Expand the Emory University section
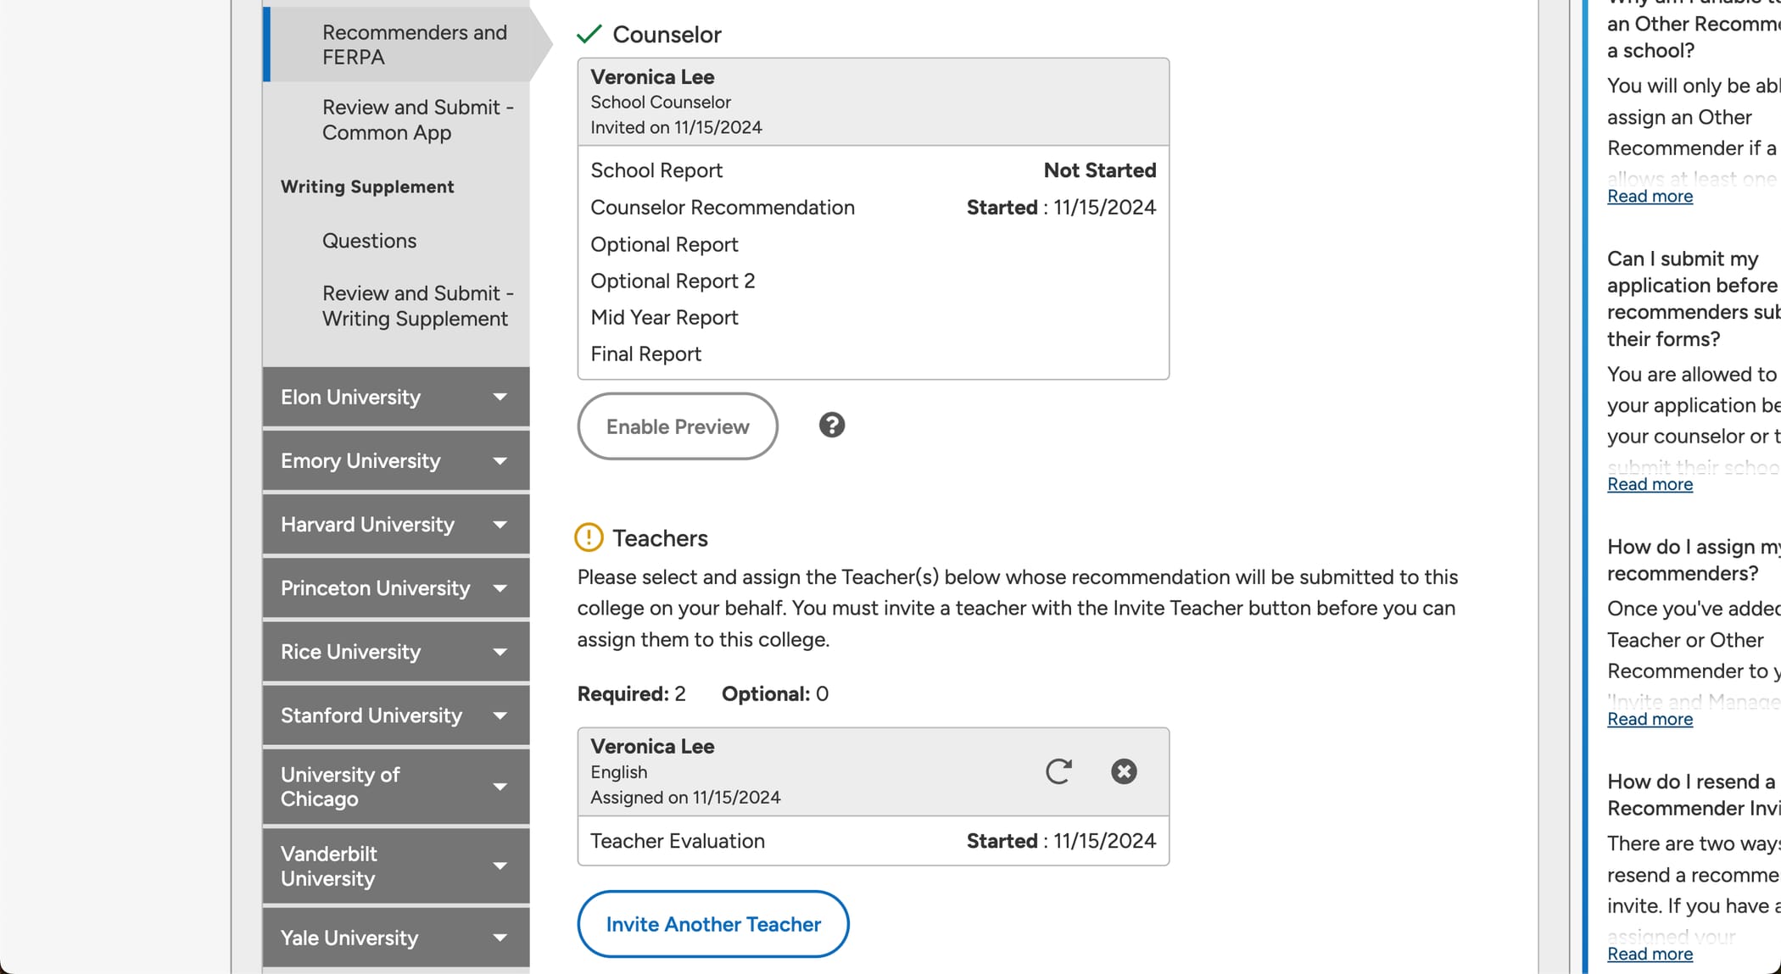This screenshot has width=1781, height=974. tap(396, 460)
